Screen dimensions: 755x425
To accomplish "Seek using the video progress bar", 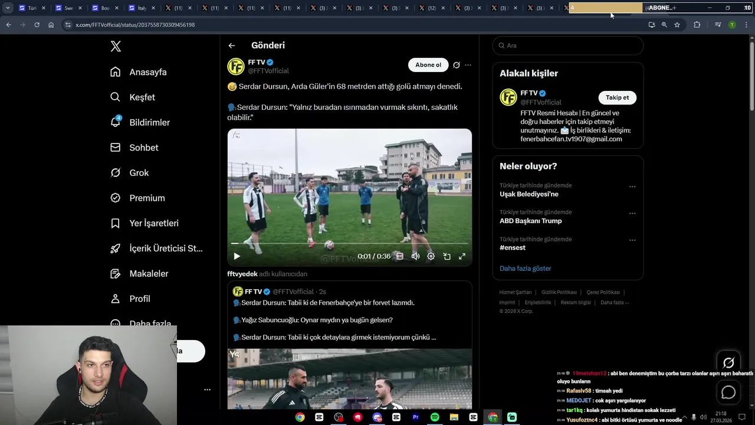I will (350, 243).
